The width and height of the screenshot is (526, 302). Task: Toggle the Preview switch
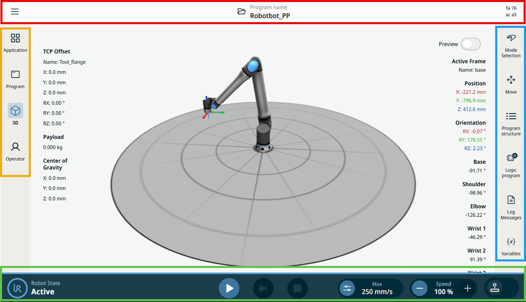(471, 44)
